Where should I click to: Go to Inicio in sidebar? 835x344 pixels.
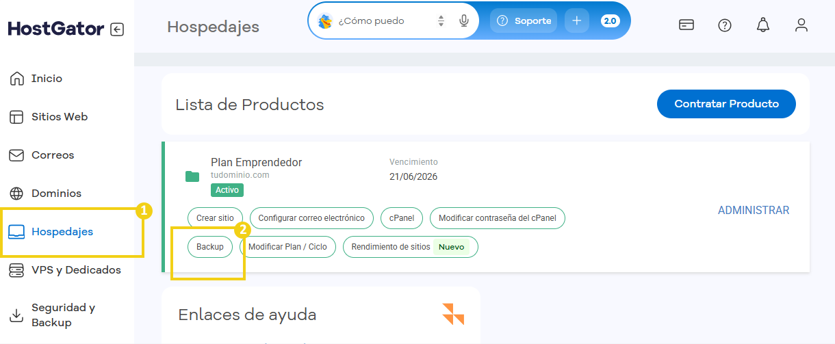[47, 79]
